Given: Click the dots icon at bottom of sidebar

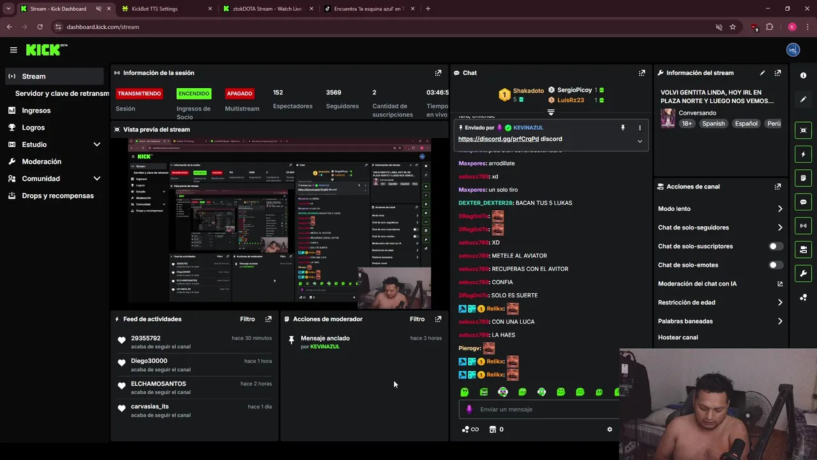Looking at the screenshot, I should click(803, 298).
